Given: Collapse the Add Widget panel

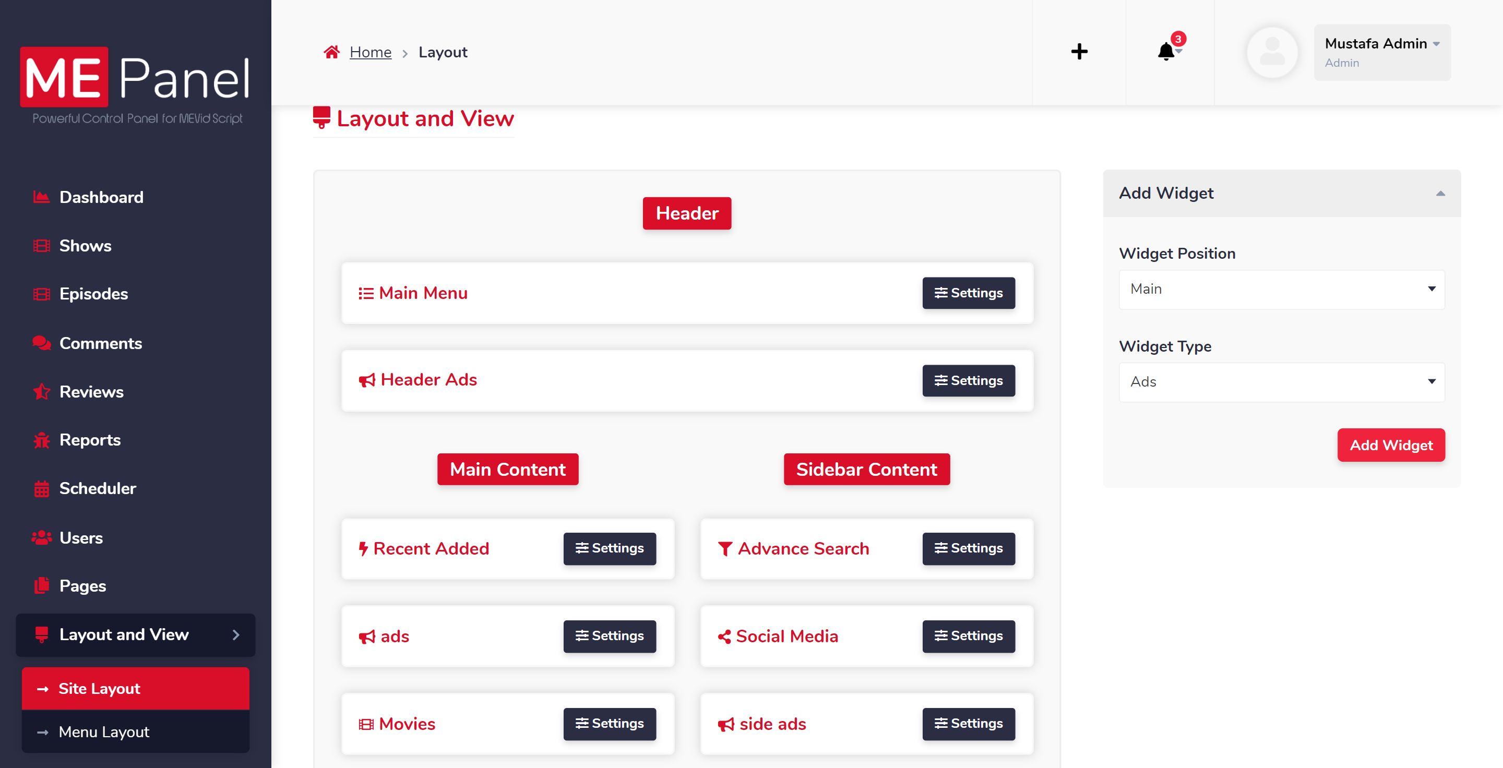Looking at the screenshot, I should 1440,194.
